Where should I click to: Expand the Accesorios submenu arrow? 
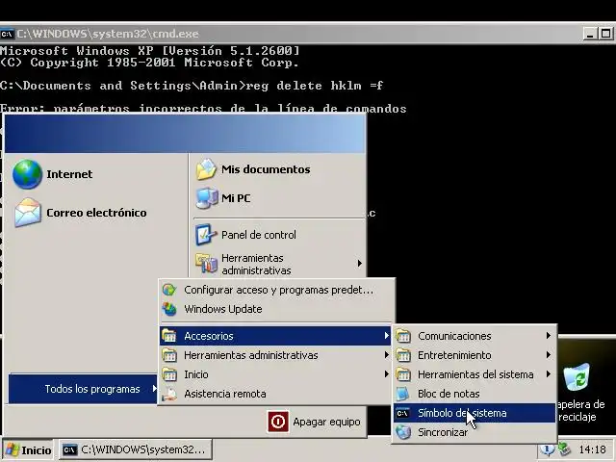[x=387, y=336]
